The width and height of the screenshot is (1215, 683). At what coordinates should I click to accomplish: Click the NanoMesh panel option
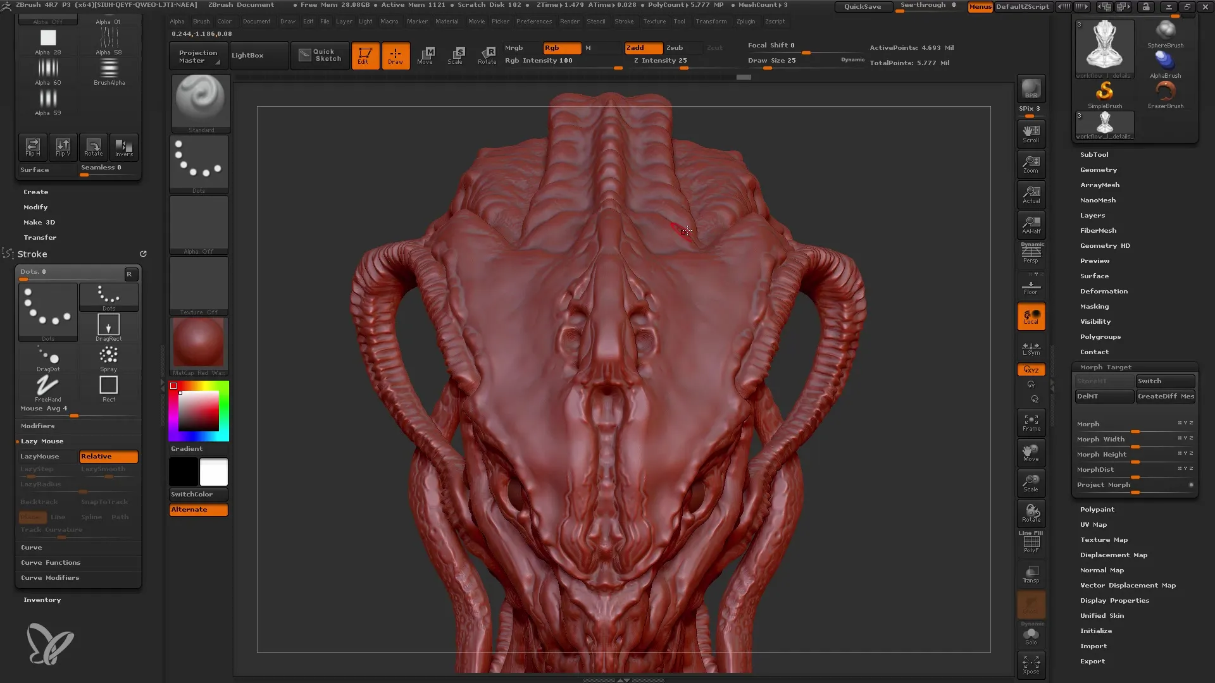(x=1097, y=199)
